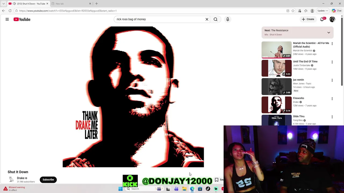Open Drake channel avatar below video

tap(11, 180)
